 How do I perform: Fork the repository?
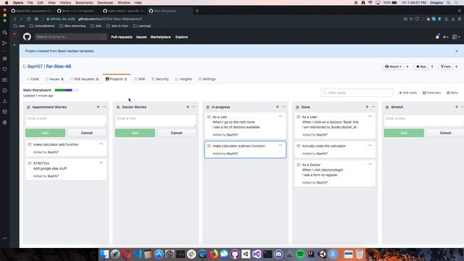point(445,67)
